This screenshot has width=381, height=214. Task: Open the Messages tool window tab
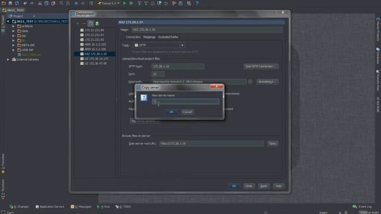(81, 207)
